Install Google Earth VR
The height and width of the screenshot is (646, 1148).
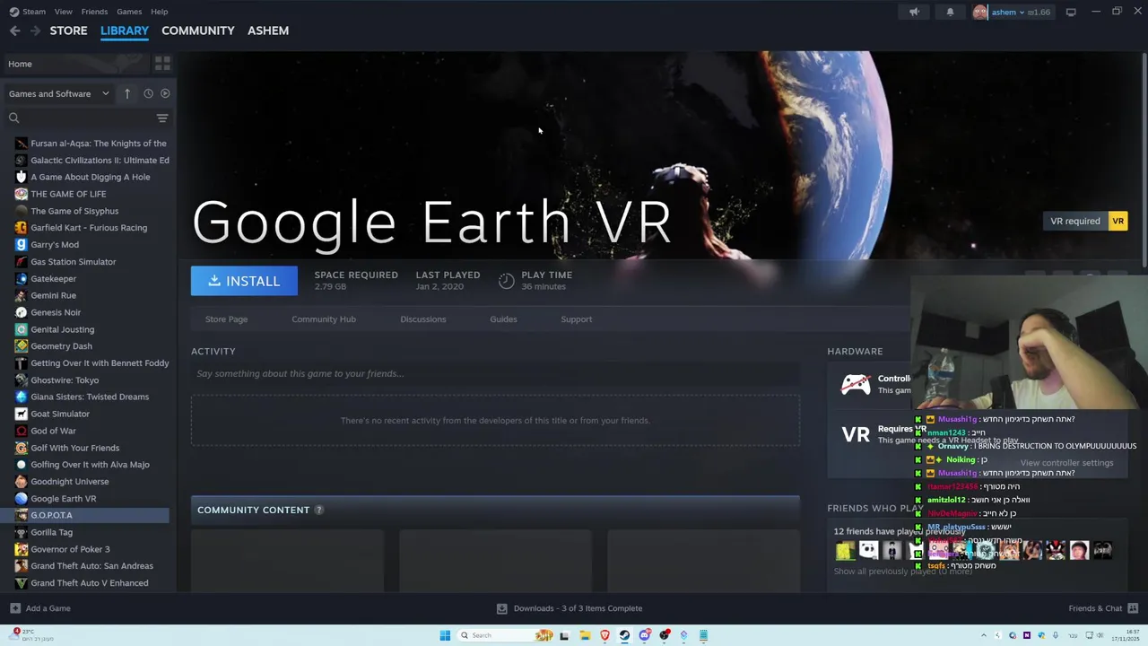tap(244, 281)
